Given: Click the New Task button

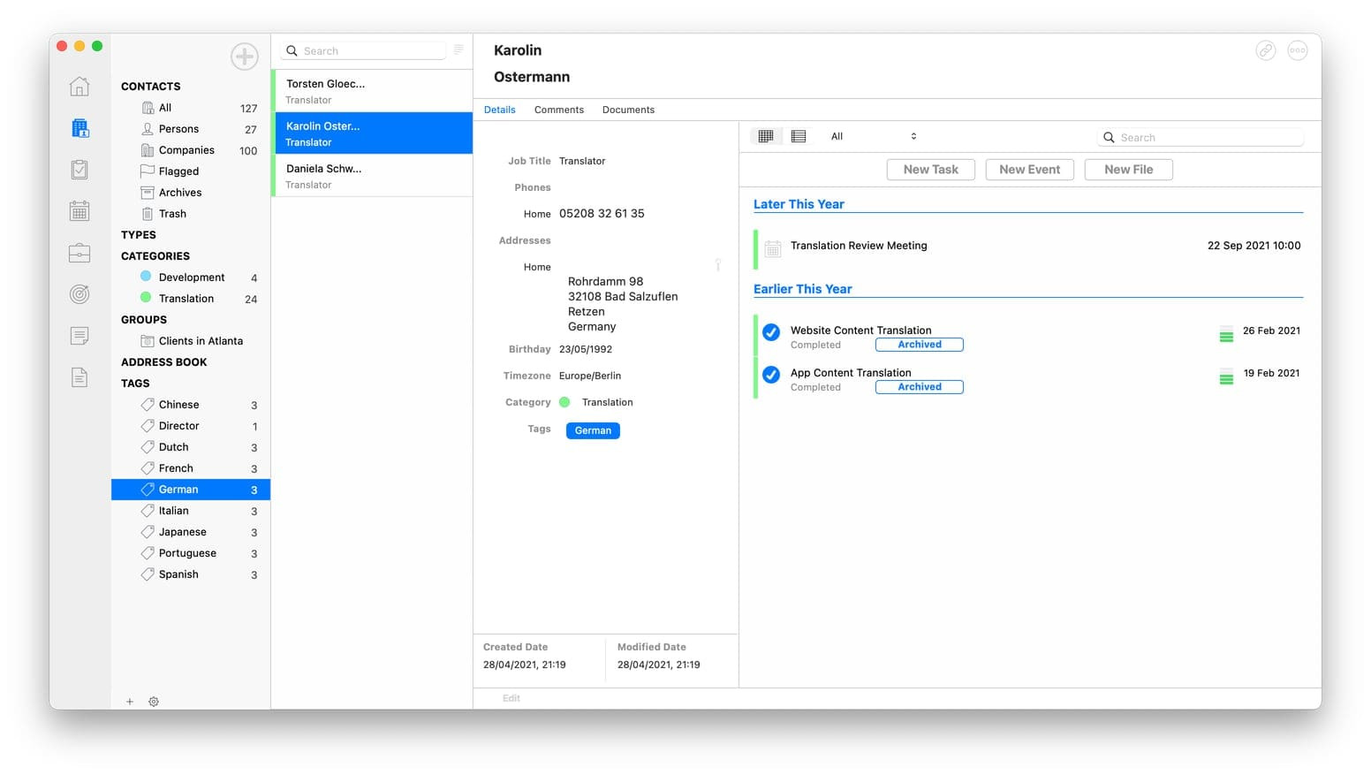Looking at the screenshot, I should tap(931, 170).
